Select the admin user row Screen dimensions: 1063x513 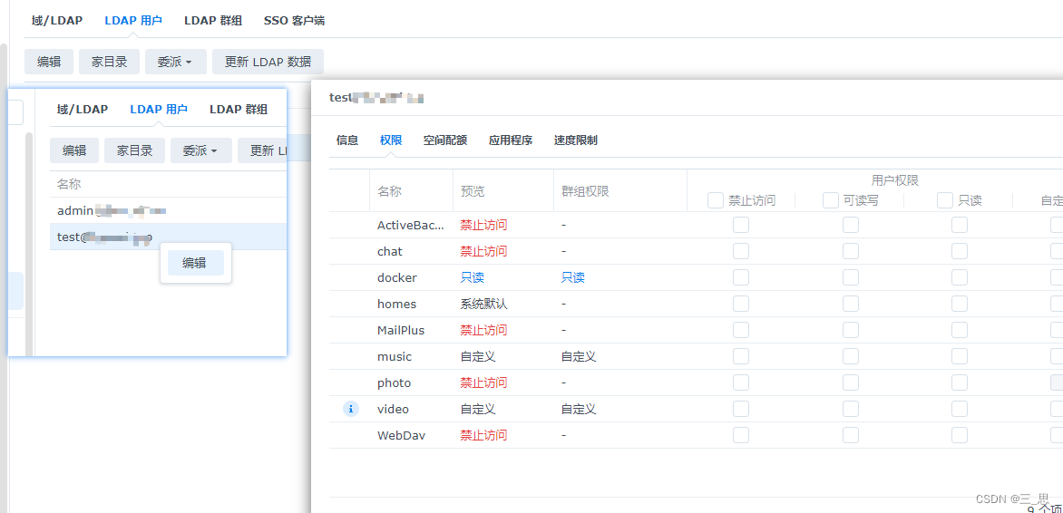tap(168, 211)
